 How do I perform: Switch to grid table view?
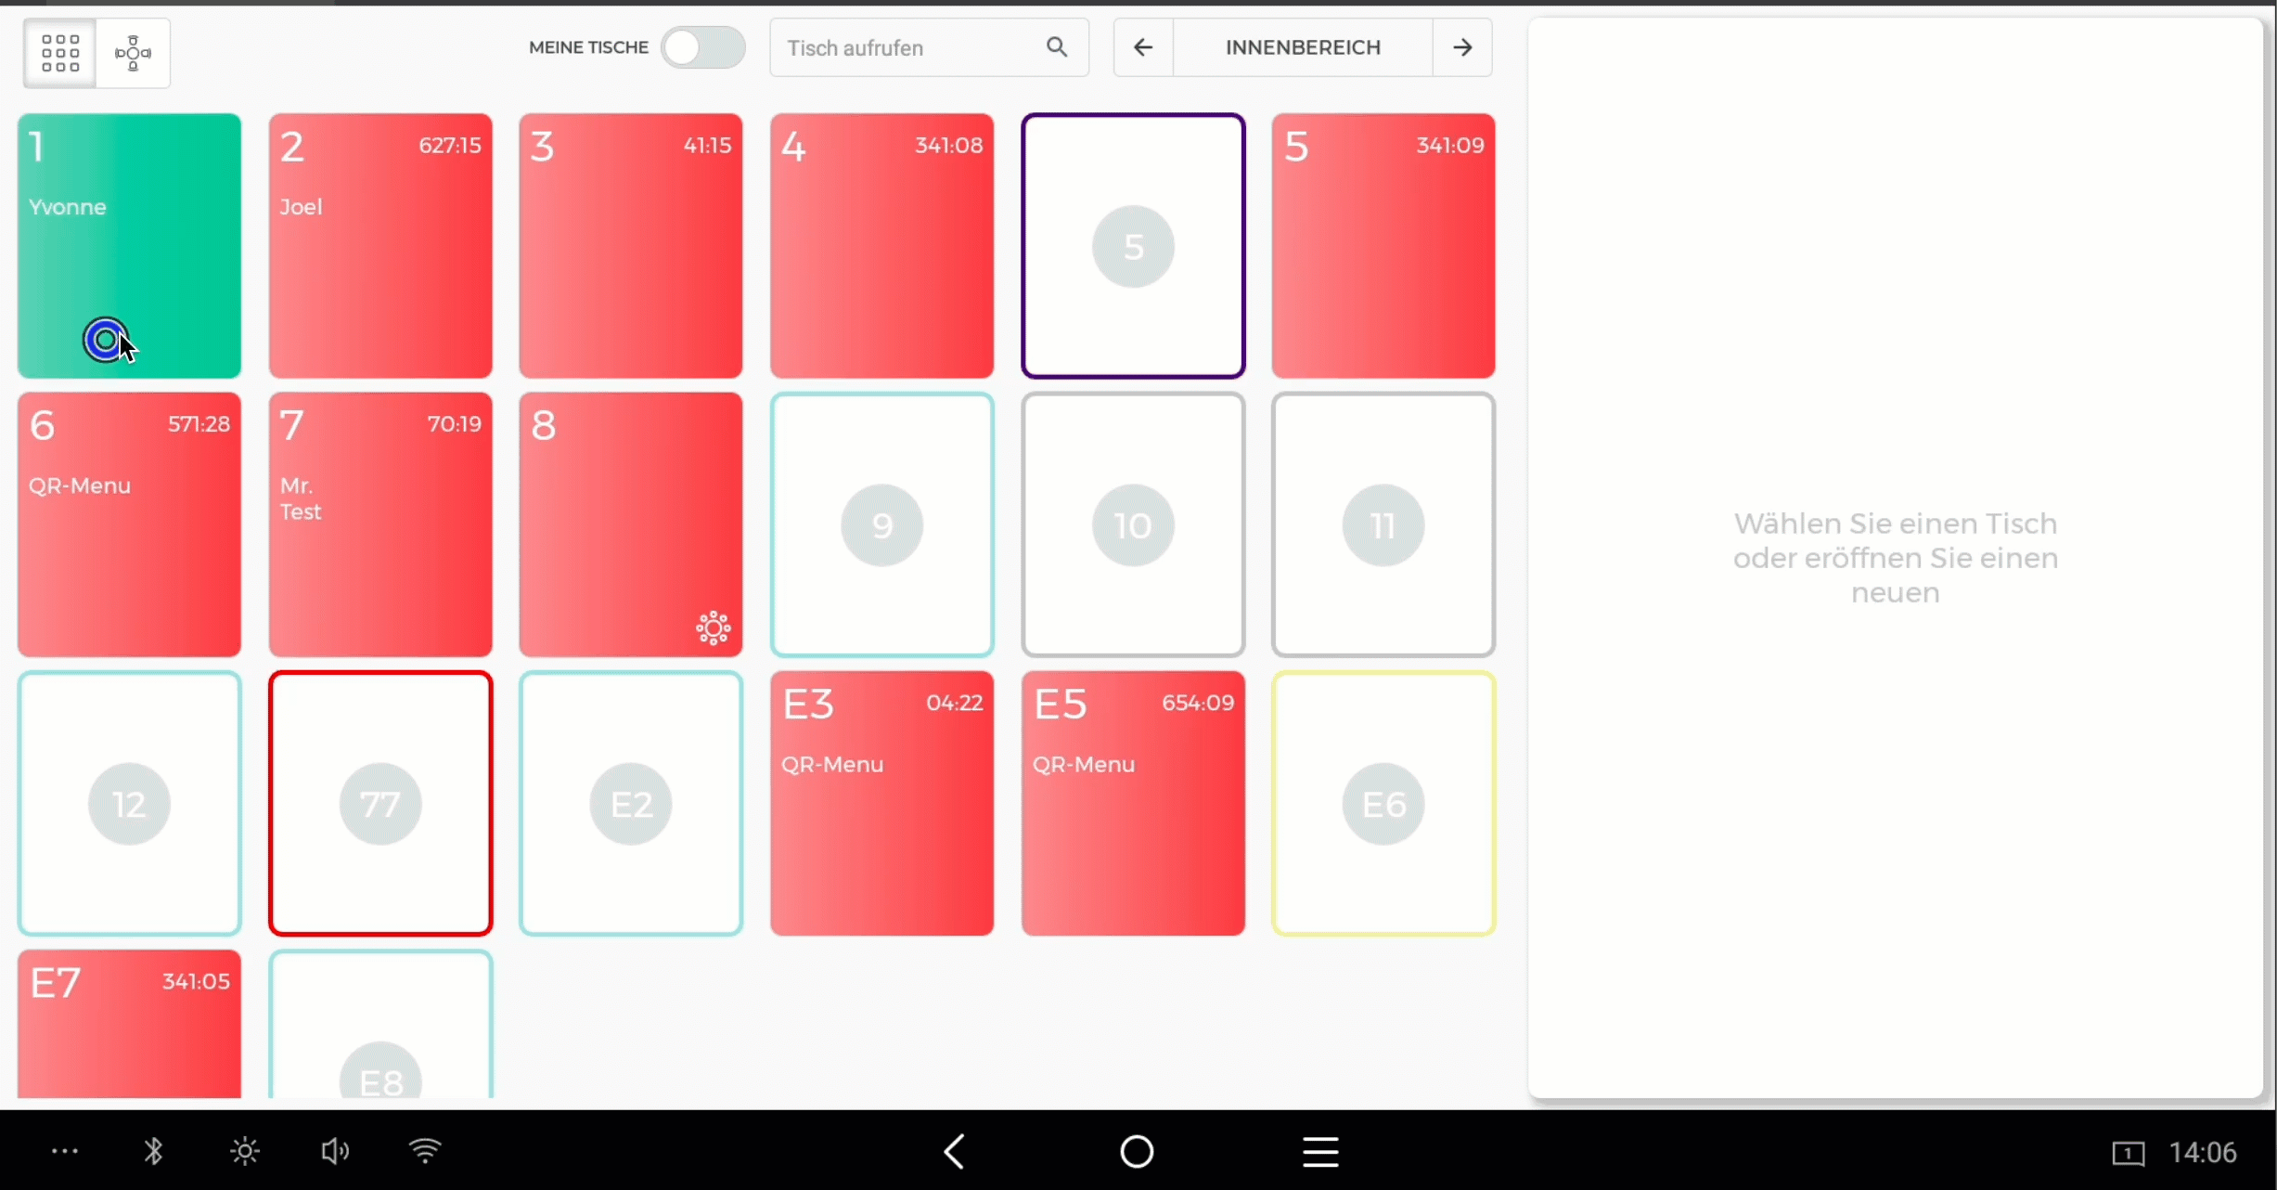60,53
